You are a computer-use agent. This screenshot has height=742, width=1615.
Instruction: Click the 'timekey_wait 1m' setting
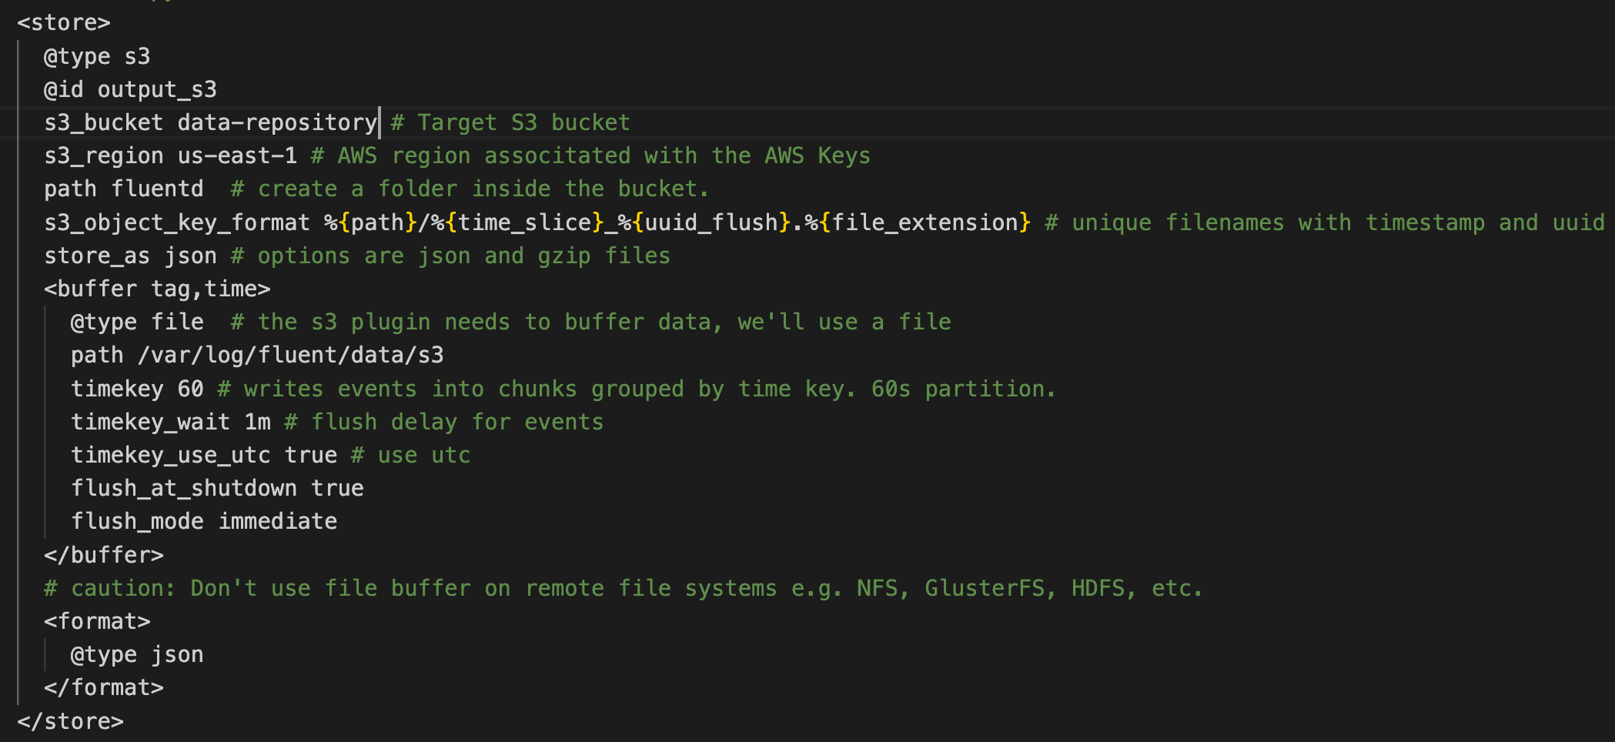(171, 422)
